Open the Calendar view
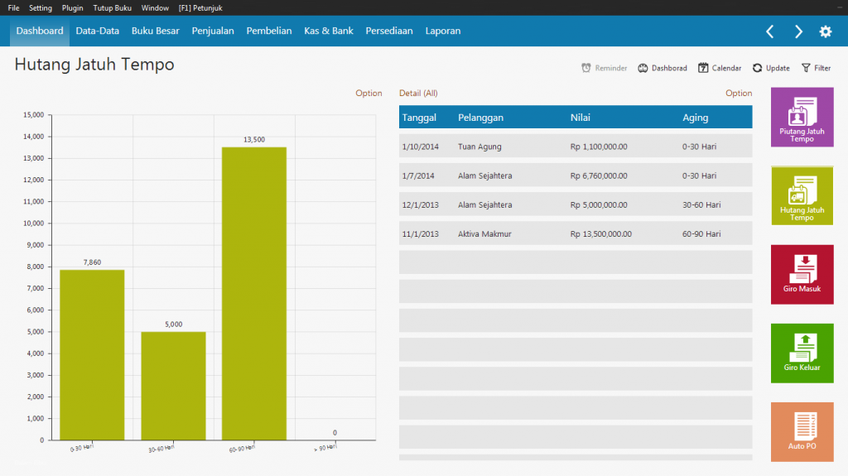The image size is (848, 476). (720, 68)
